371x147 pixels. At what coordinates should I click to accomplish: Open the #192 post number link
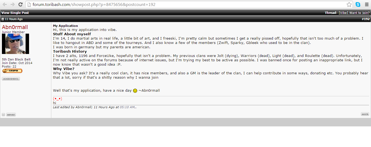(x=366, y=19)
